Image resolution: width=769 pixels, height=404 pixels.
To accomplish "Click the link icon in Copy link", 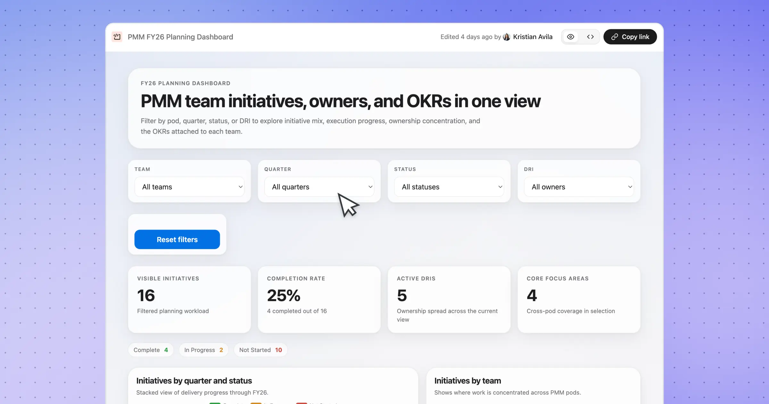I will pos(614,37).
